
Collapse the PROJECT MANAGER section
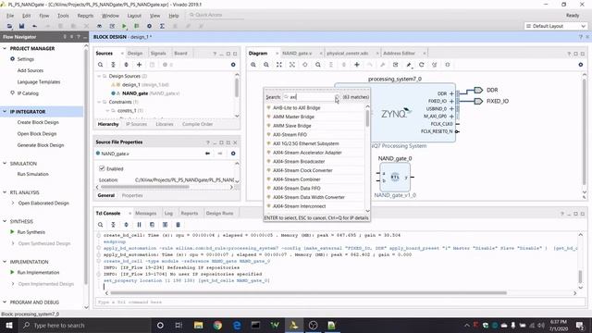coord(5,48)
